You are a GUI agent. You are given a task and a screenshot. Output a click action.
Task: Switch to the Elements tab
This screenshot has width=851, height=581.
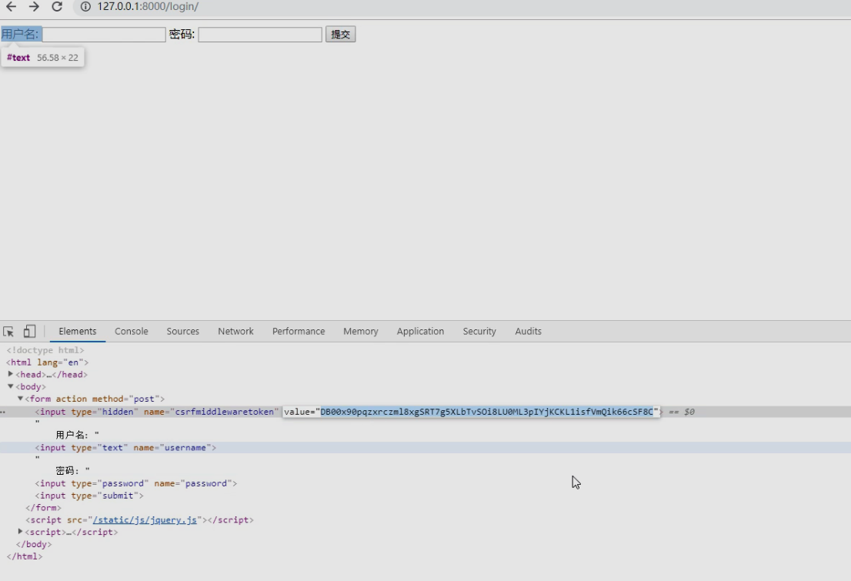(78, 331)
